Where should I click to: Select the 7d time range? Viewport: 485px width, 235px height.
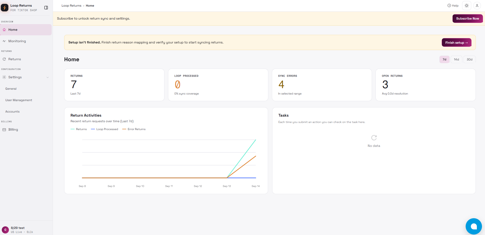pos(444,59)
